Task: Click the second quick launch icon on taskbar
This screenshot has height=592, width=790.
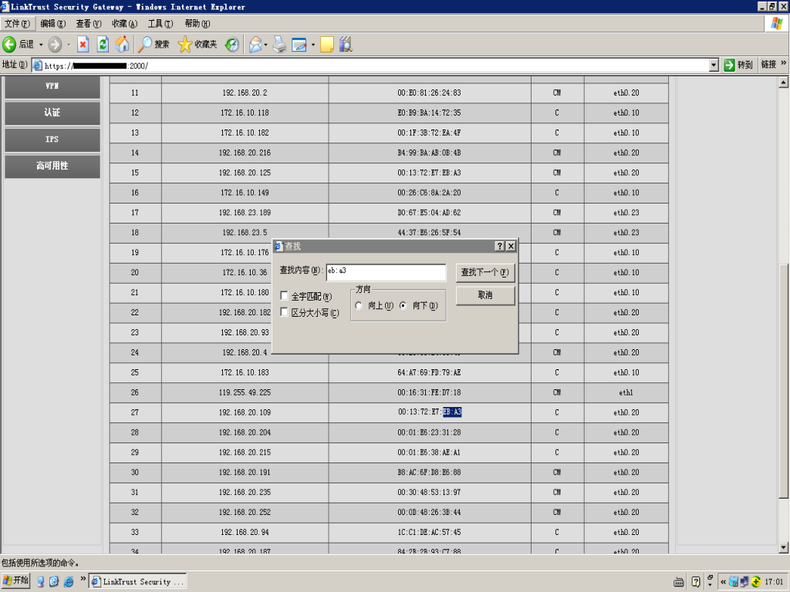Action: [54, 581]
